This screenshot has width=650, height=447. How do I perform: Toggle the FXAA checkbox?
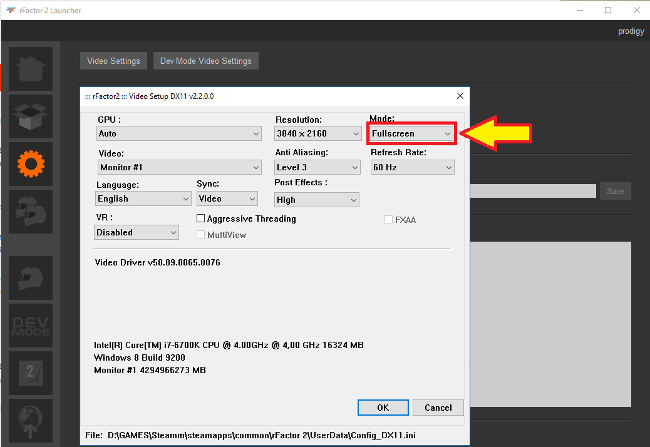[x=388, y=220]
